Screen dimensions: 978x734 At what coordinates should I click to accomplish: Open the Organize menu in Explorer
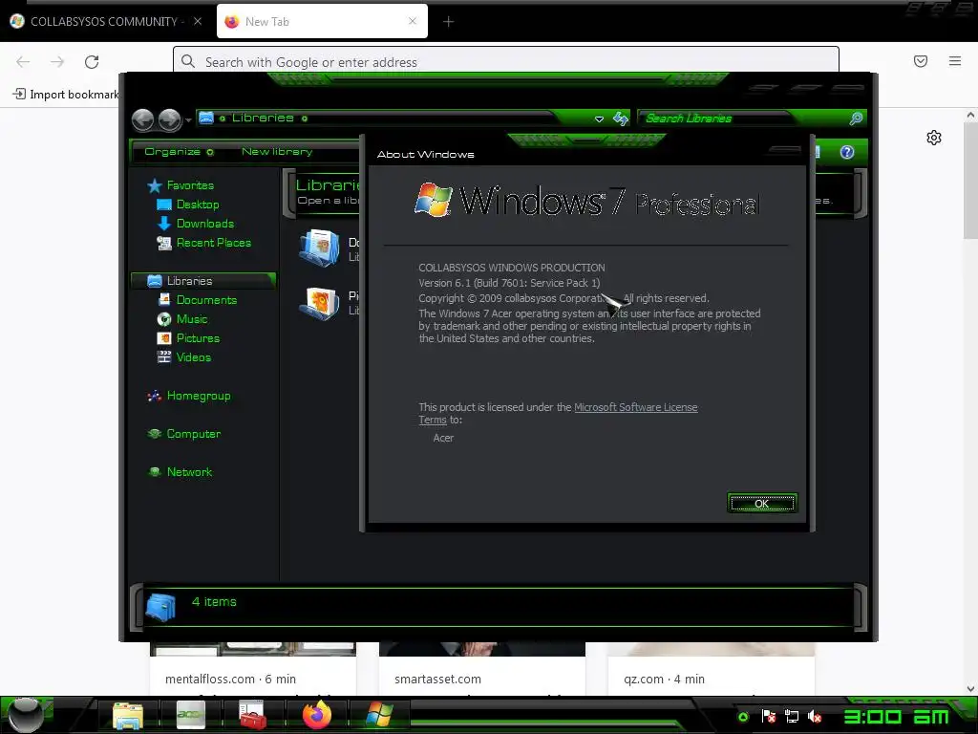click(x=179, y=152)
